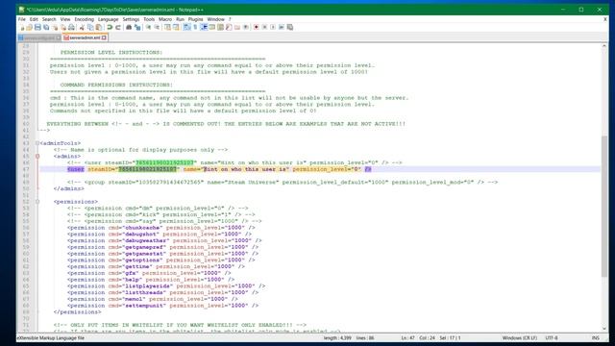Toggle word wrap in the toolbar
Screen dimensions: 615x346
point(186,28)
